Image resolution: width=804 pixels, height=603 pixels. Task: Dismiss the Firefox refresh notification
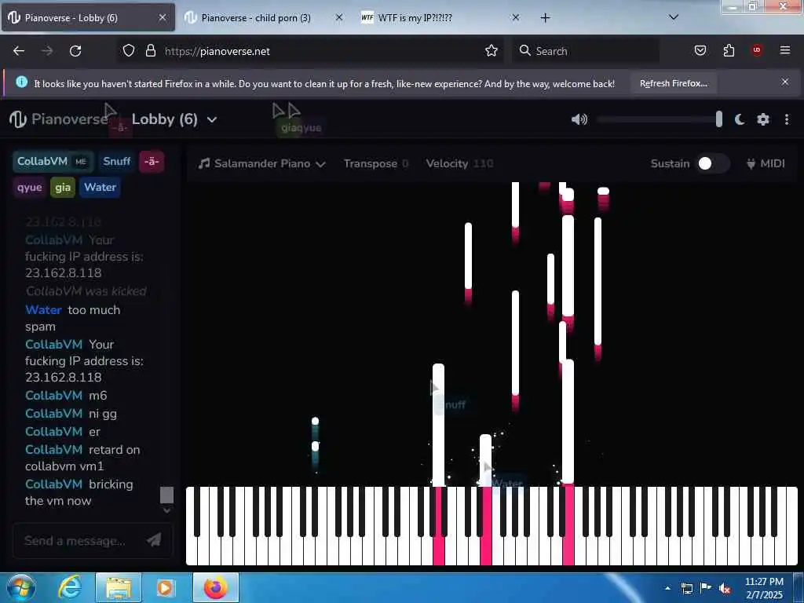pos(784,82)
